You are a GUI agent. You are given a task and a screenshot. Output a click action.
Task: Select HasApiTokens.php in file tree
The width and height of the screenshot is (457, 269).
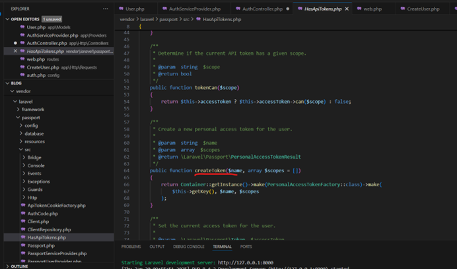coord(59,237)
